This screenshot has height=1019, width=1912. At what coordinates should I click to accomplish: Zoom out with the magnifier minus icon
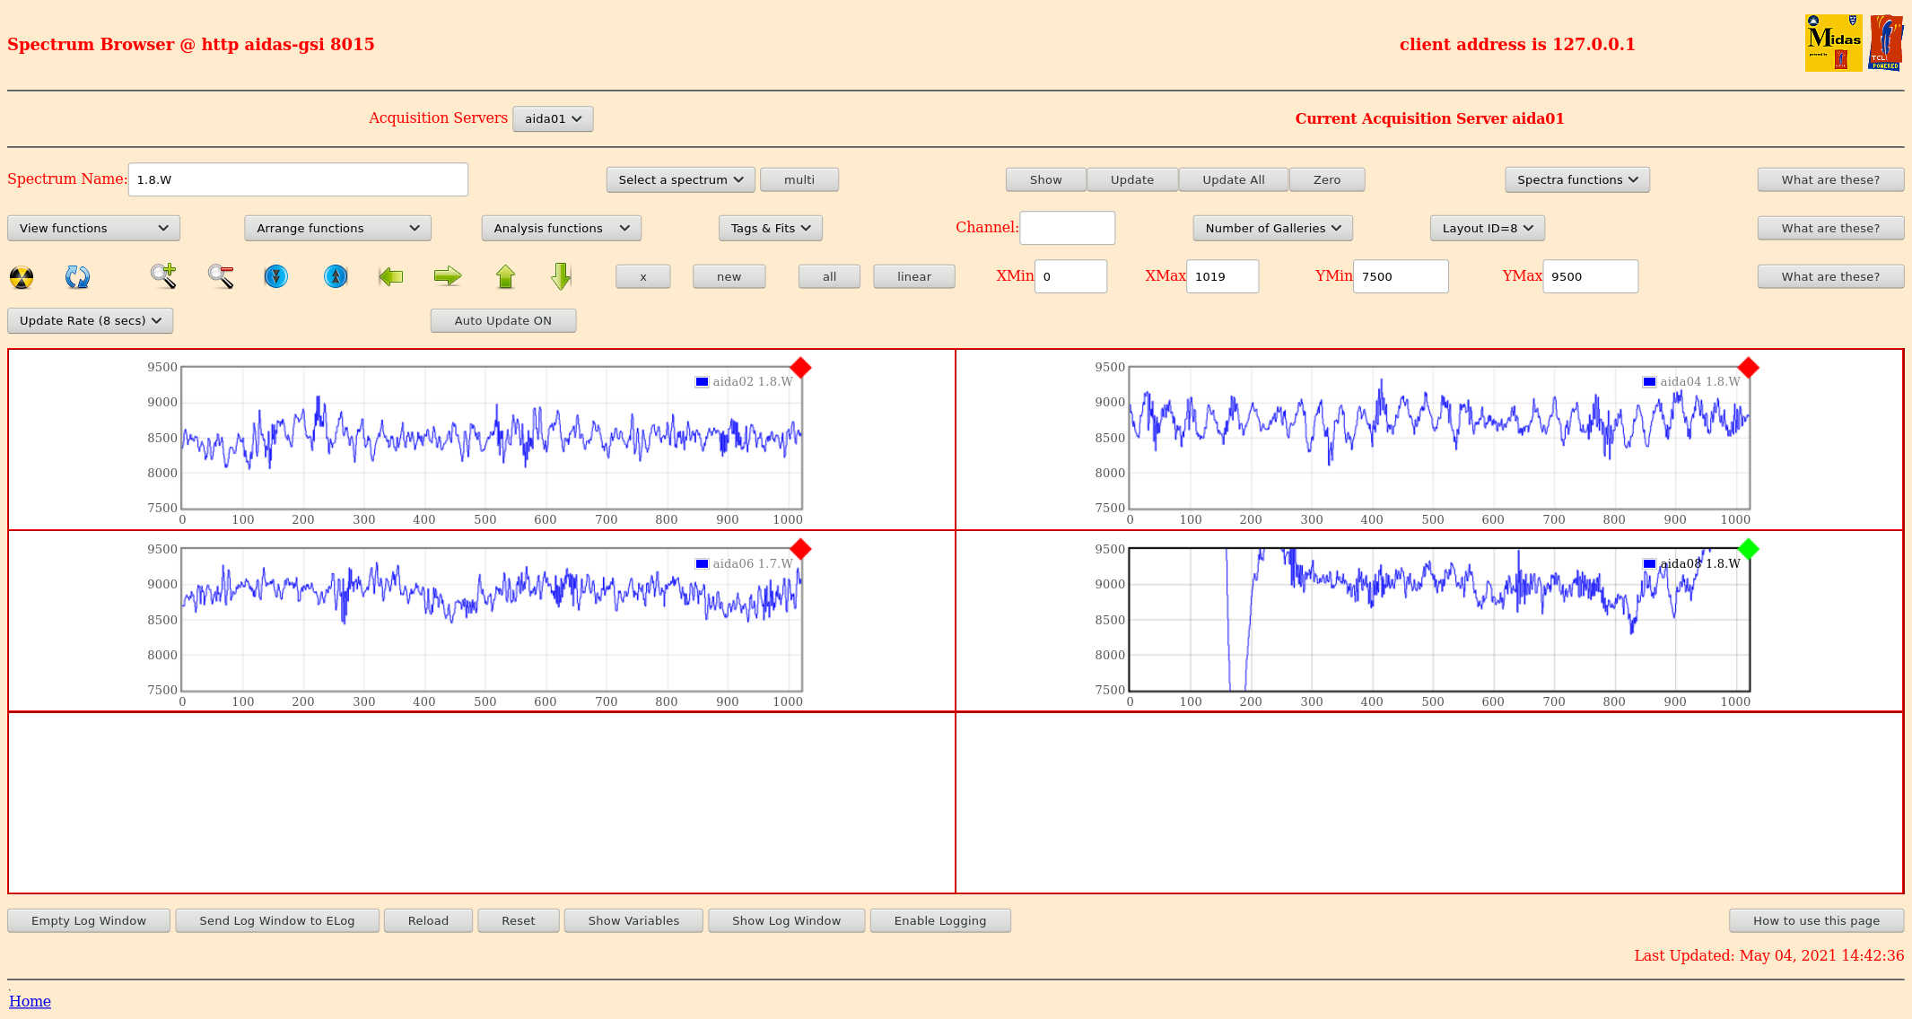(x=221, y=276)
